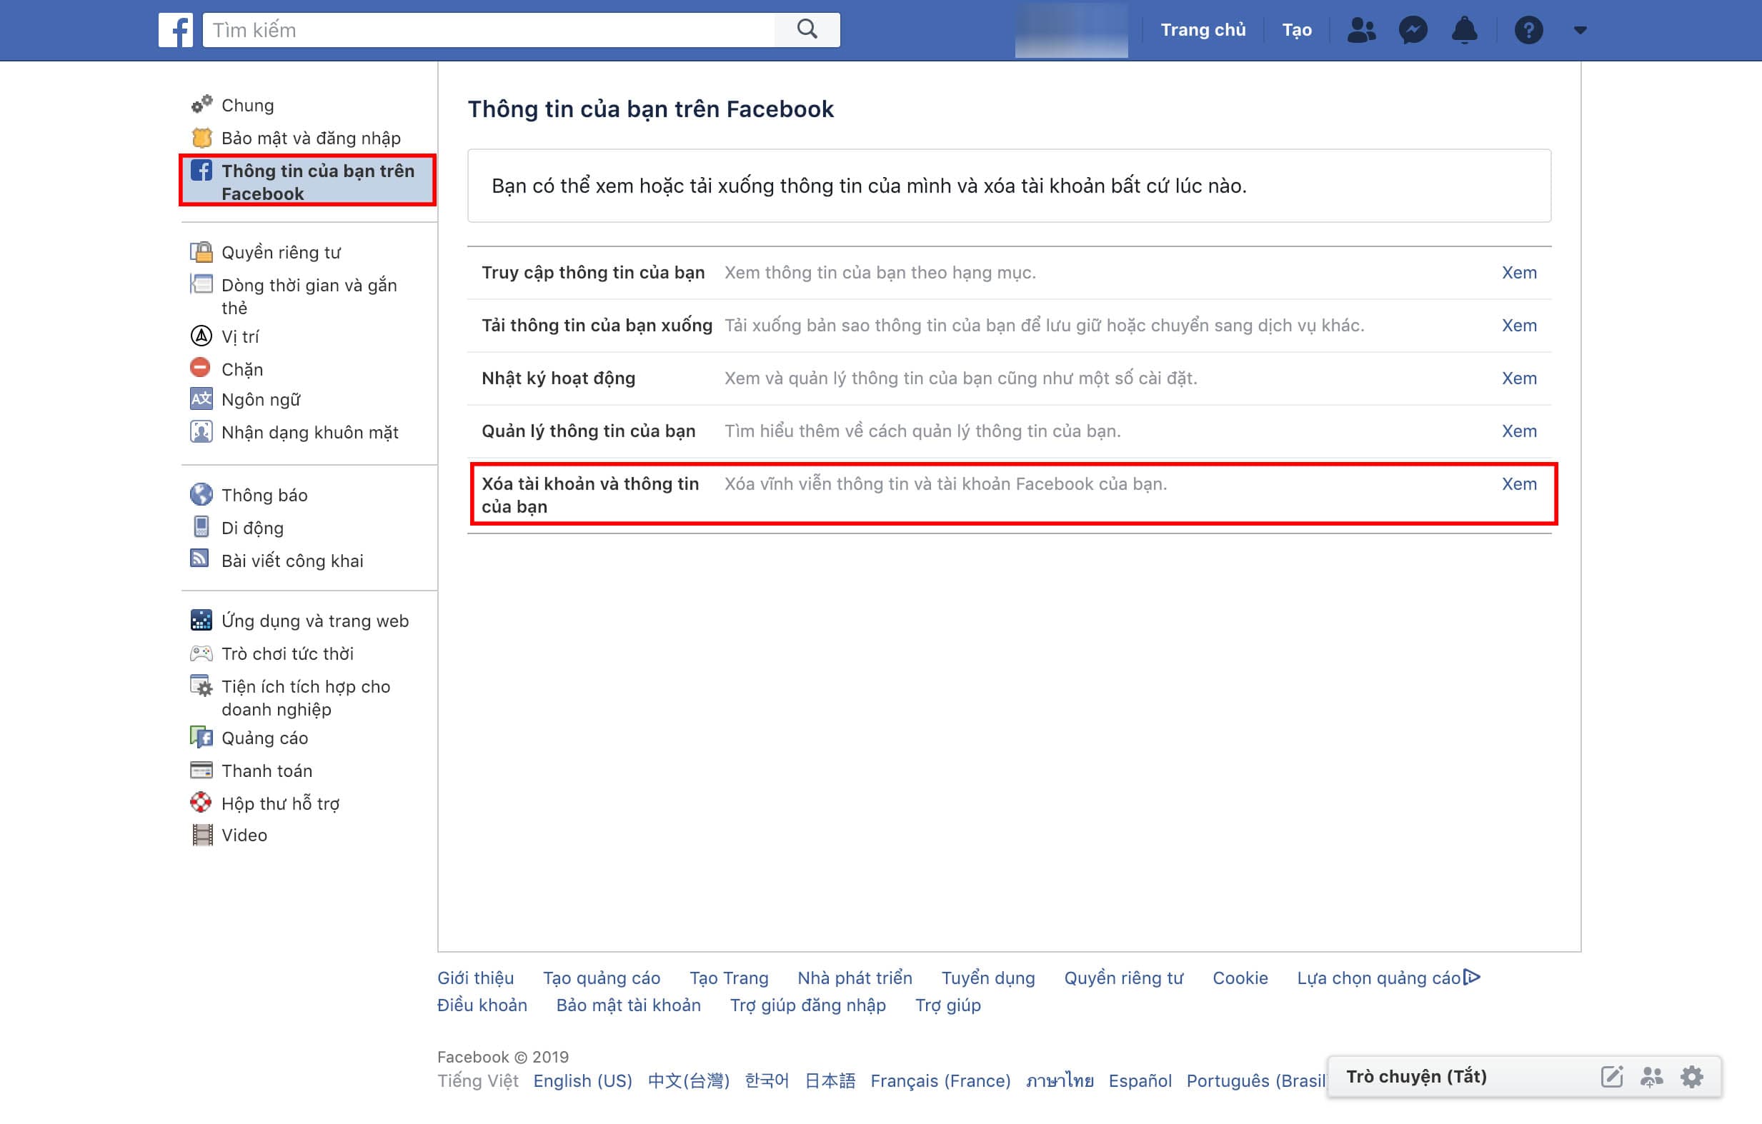Click the Cookie footer link

[1240, 978]
